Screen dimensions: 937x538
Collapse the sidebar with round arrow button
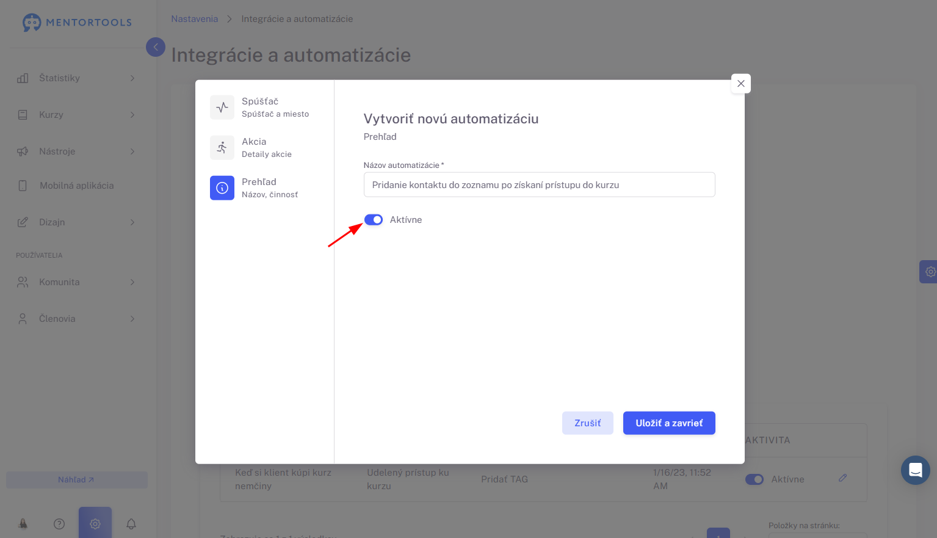click(156, 47)
